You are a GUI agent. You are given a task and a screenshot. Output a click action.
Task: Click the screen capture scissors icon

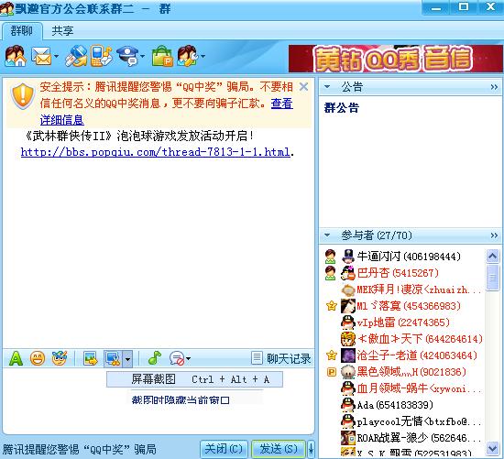[x=113, y=358]
